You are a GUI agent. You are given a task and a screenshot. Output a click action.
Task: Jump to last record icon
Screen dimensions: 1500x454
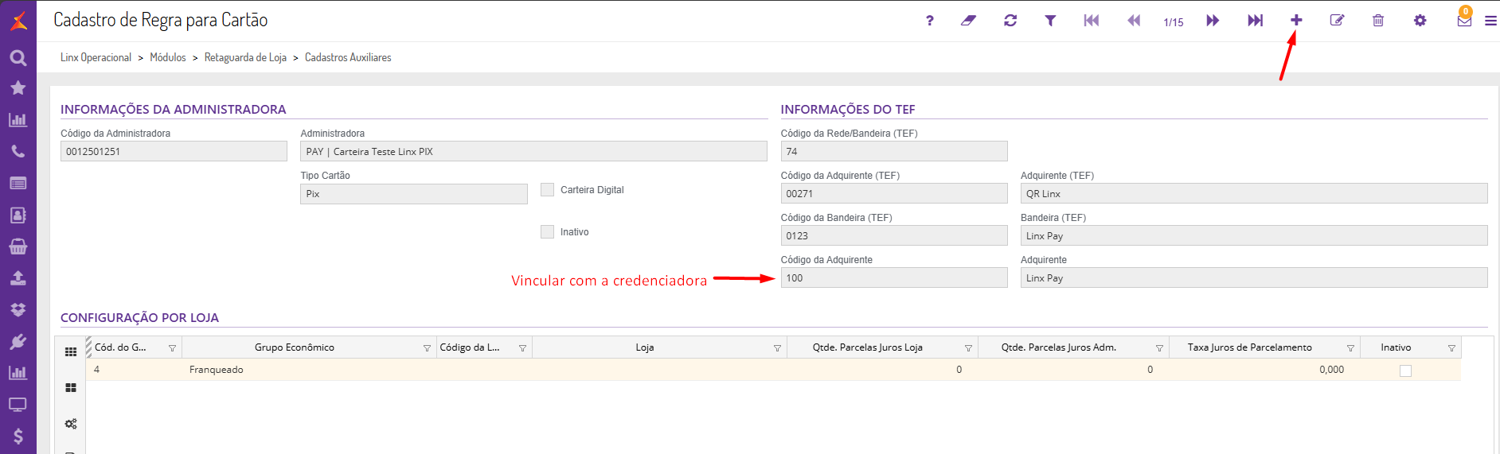(1255, 21)
